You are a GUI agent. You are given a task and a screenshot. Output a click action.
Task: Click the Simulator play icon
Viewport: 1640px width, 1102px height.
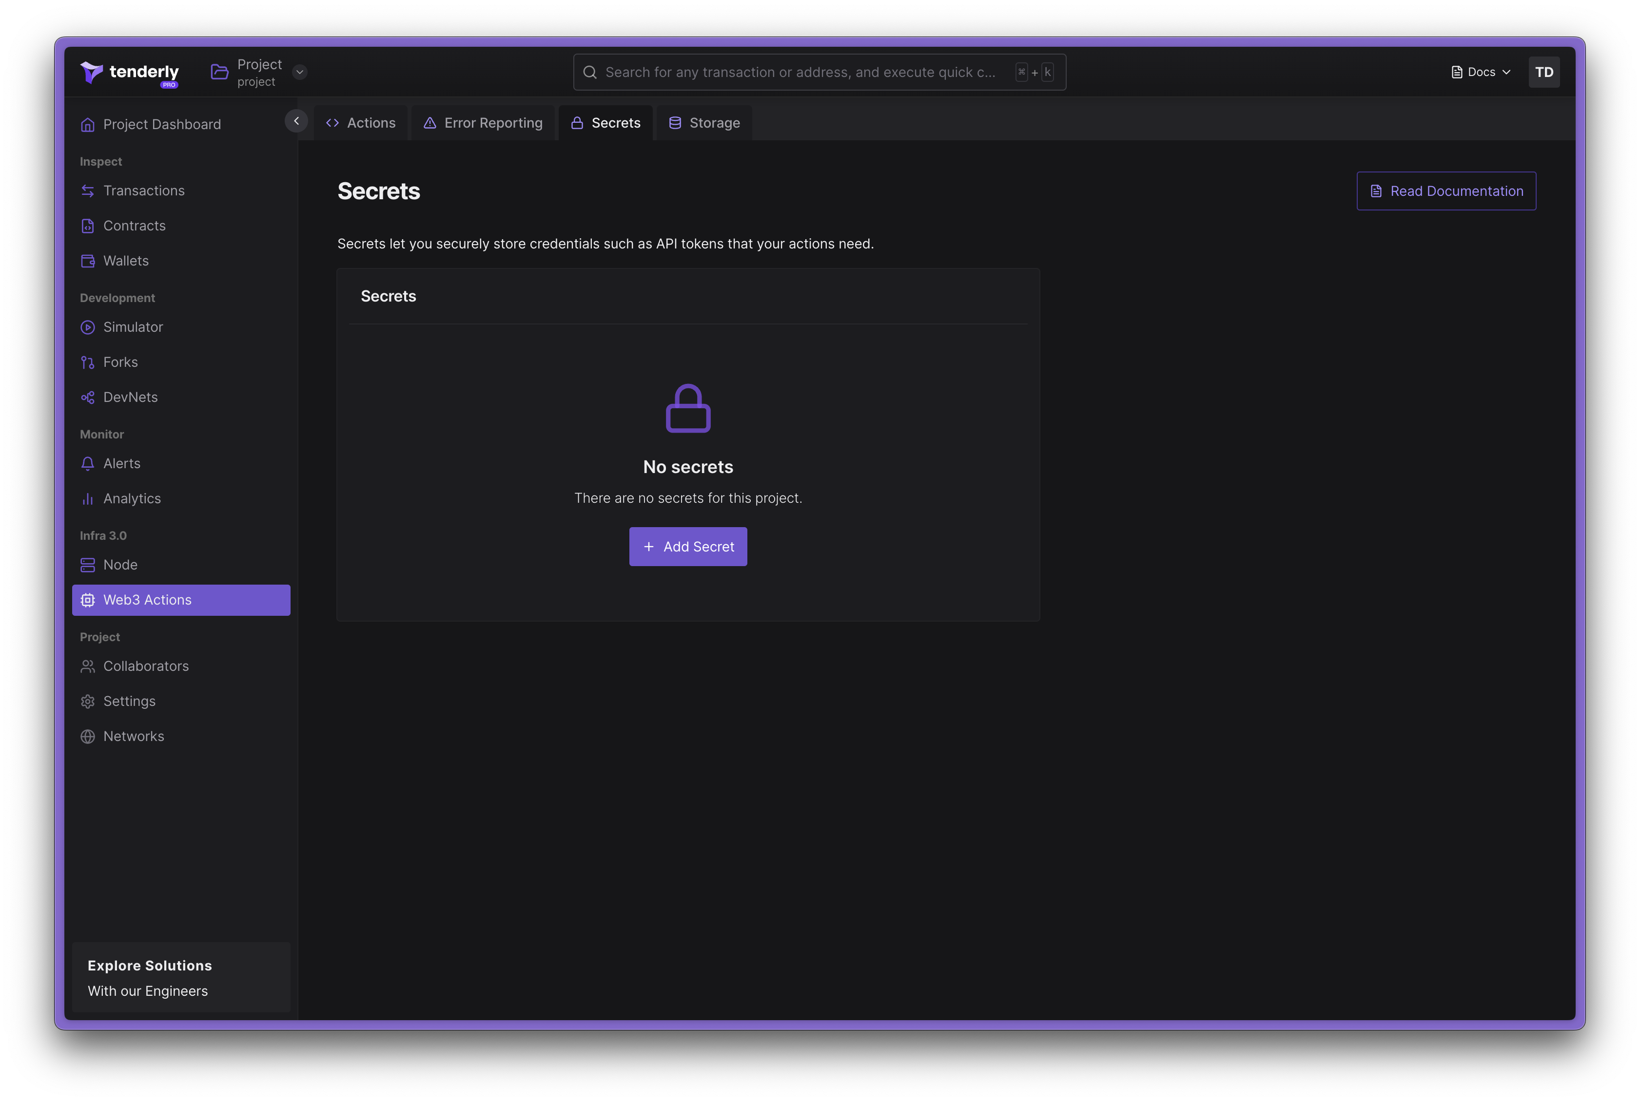[87, 327]
